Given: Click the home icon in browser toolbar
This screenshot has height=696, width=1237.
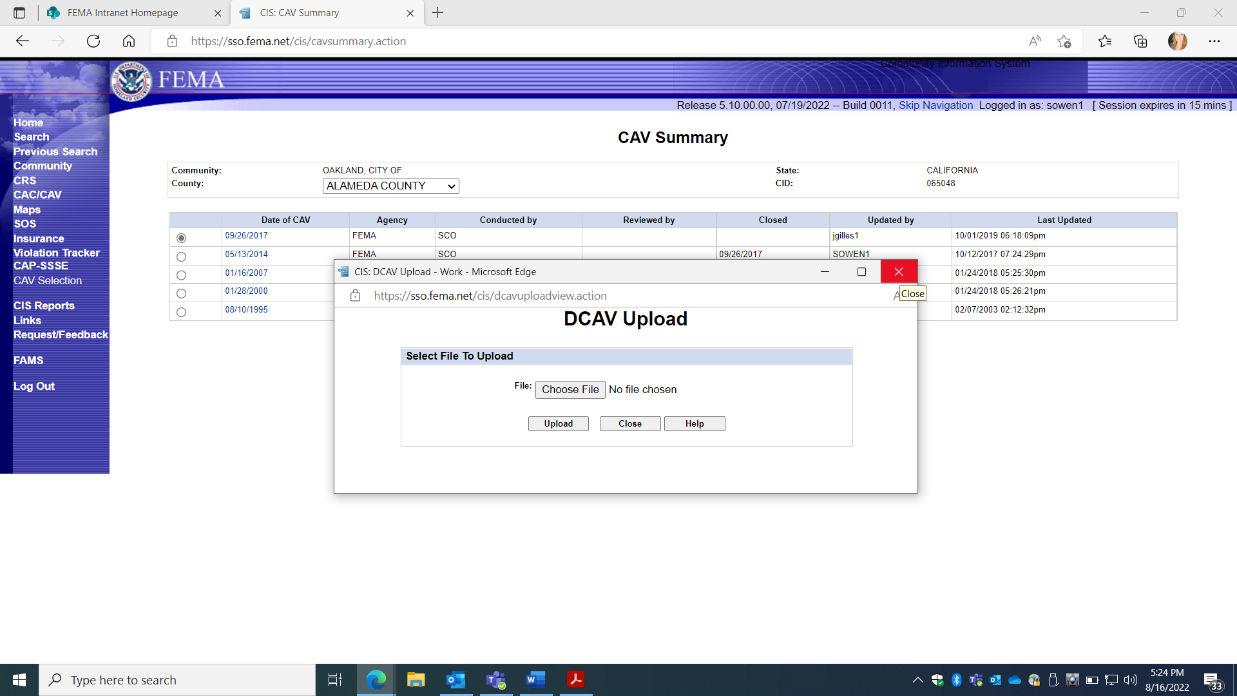Looking at the screenshot, I should 129,41.
